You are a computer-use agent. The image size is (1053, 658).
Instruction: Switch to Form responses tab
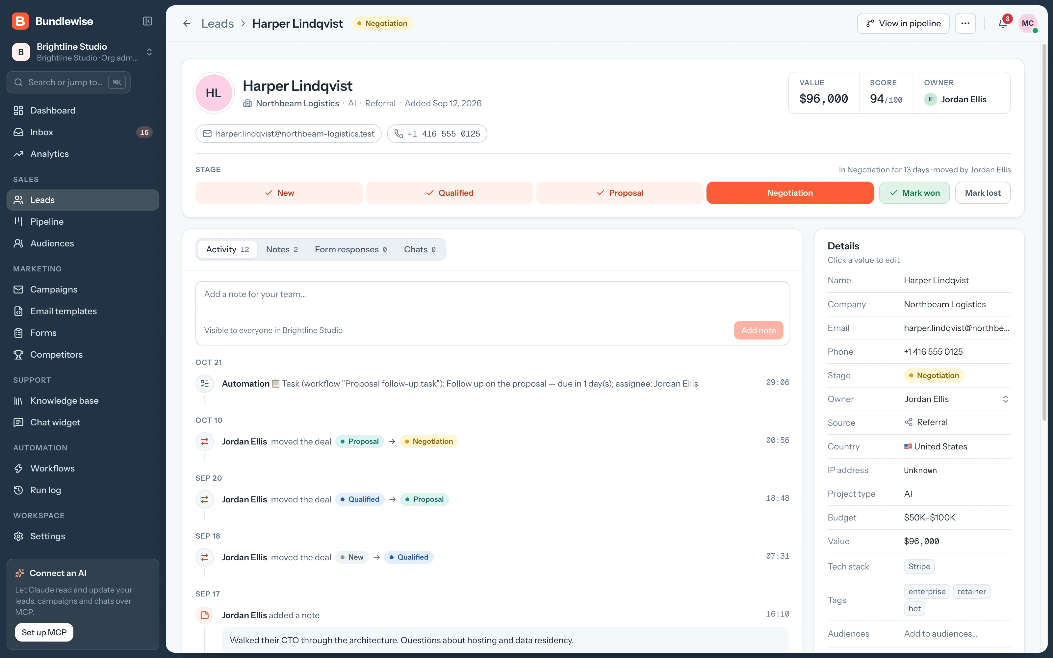click(351, 249)
